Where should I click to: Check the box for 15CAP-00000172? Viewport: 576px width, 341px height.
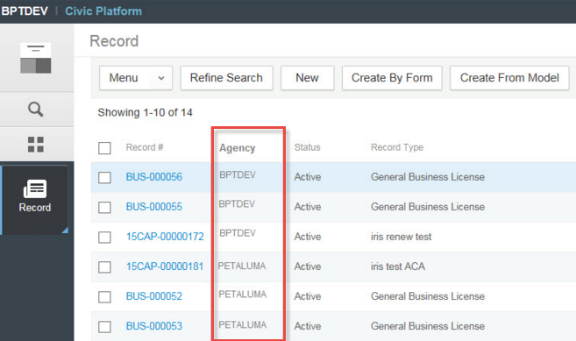point(104,237)
